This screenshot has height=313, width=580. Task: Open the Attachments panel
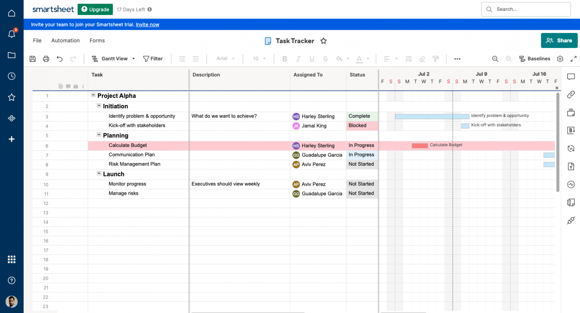tap(571, 94)
